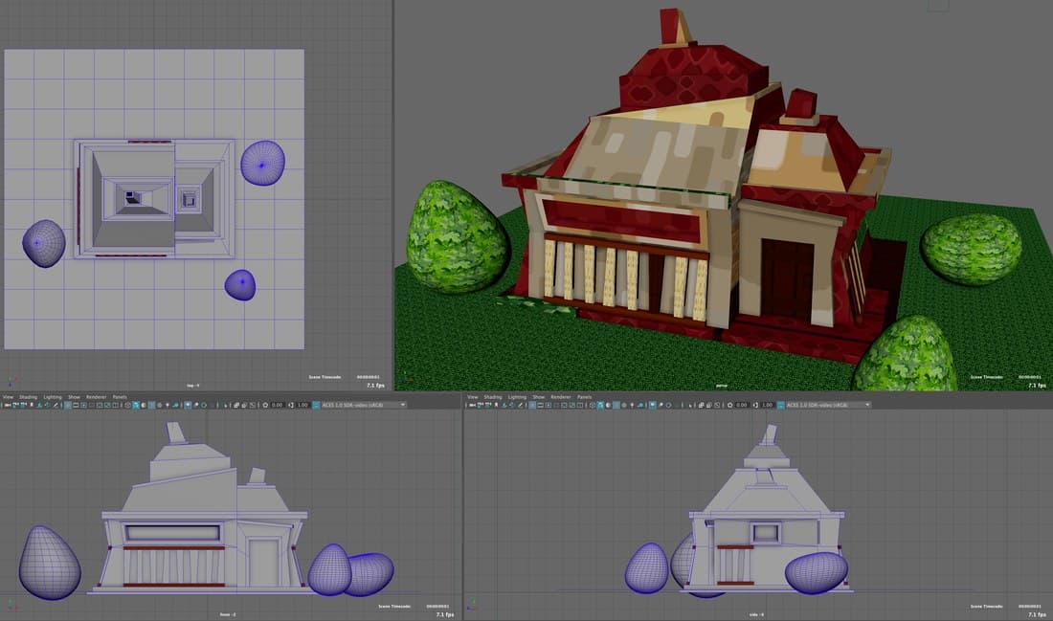Open View menu in front panel

pyautogui.click(x=8, y=397)
